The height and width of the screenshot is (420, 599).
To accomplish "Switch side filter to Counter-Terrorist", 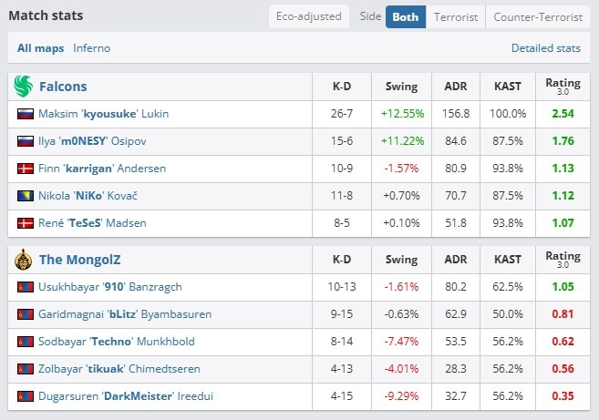I will coord(538,16).
